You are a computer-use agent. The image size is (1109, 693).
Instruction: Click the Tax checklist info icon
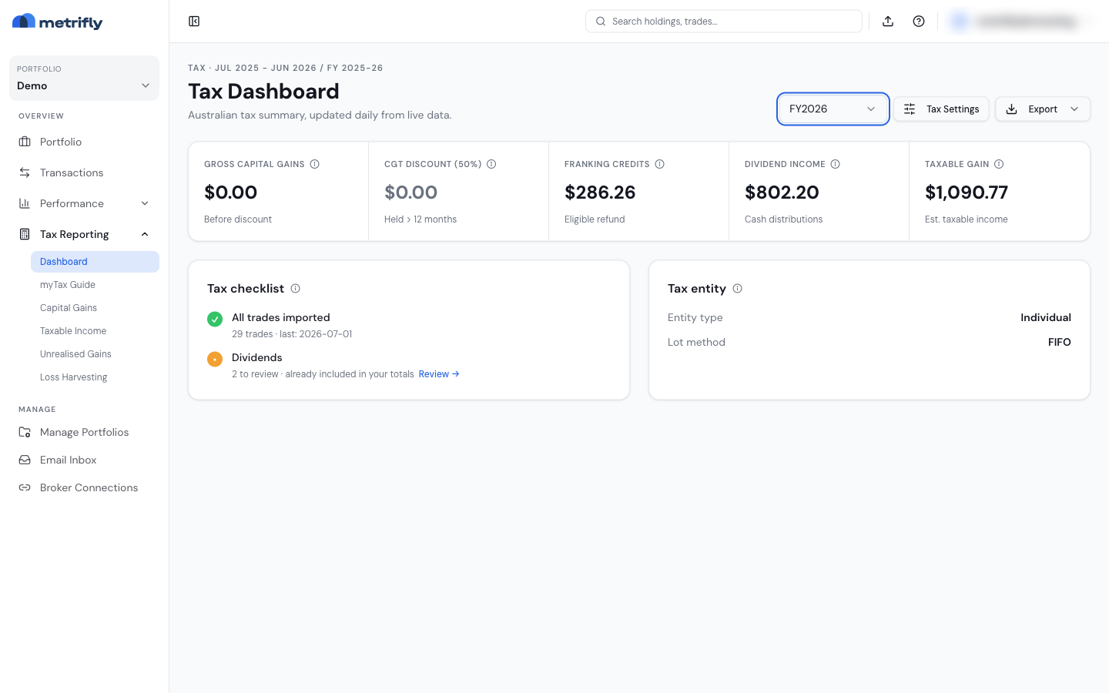pos(295,289)
